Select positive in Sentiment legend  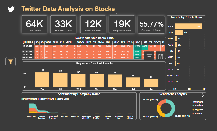198,105
